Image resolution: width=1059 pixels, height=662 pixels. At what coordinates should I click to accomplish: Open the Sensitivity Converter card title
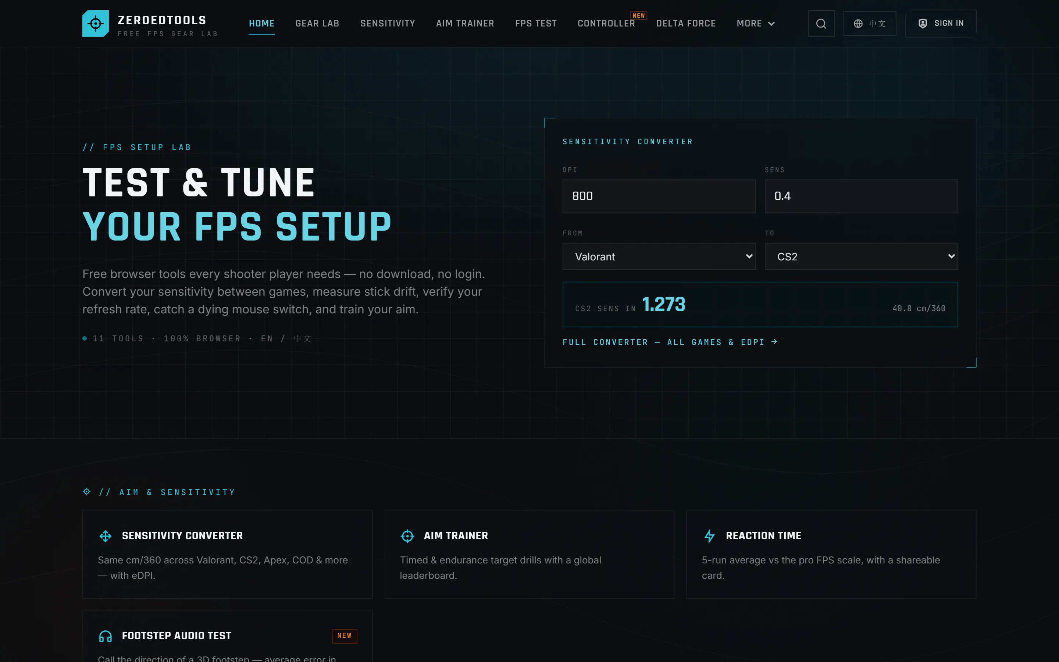182,536
